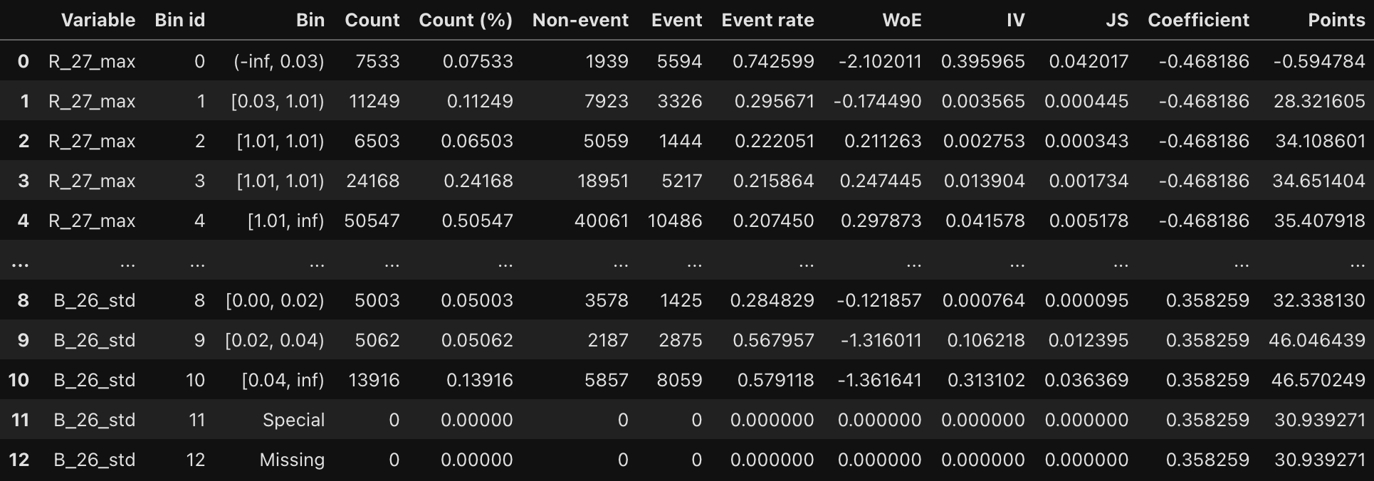This screenshot has width=1374, height=481.
Task: Select the bin cell [1.01, inf)
Action: (285, 221)
